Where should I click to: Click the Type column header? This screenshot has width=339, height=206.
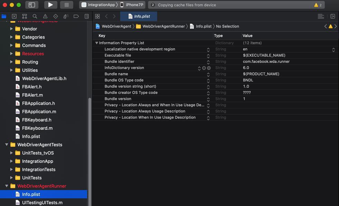[218, 36]
